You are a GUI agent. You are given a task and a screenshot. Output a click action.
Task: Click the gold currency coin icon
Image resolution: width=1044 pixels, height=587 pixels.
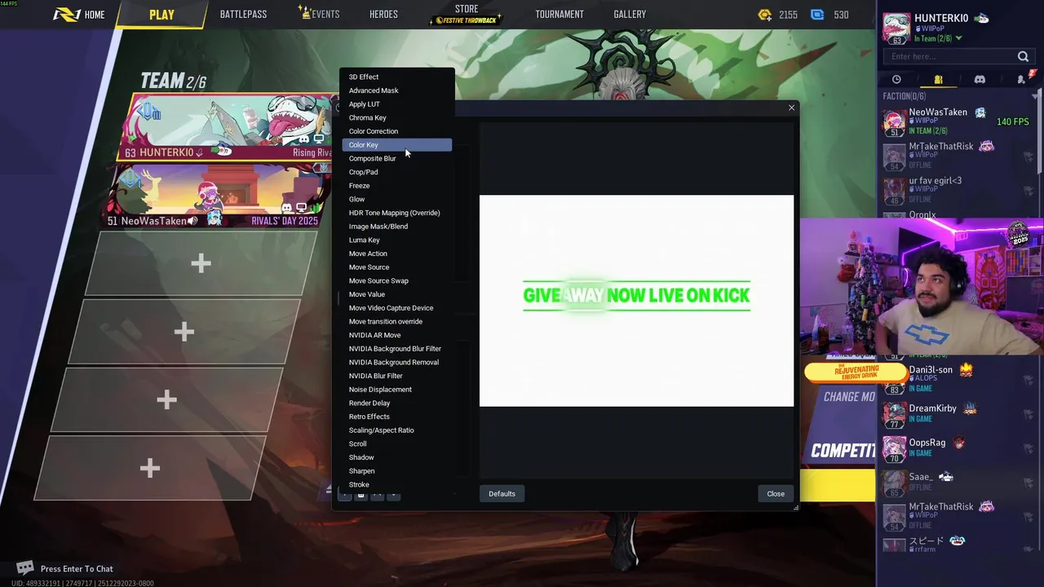point(764,15)
